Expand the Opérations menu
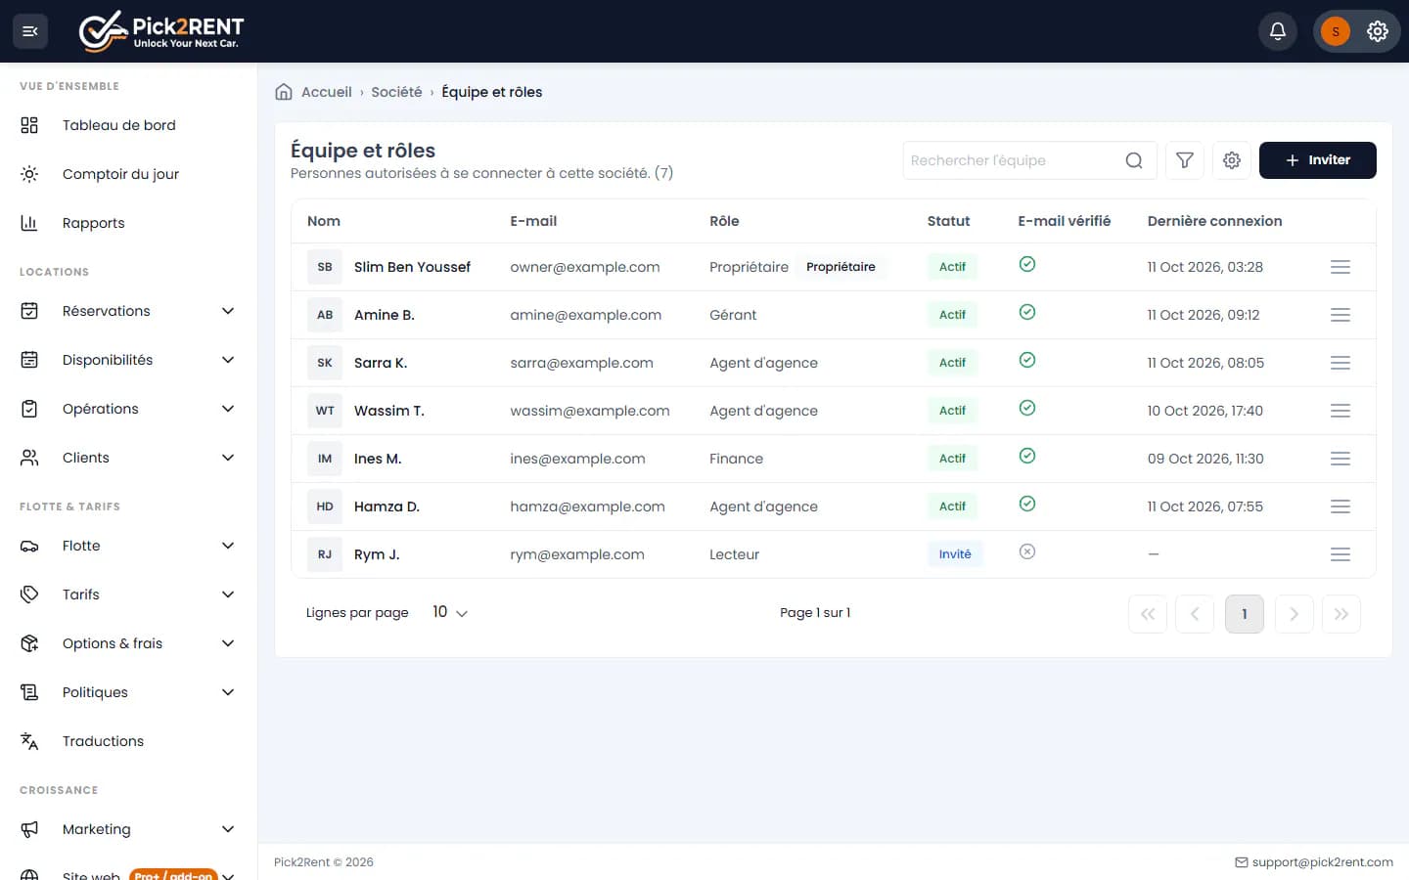1409x880 pixels. 128,409
